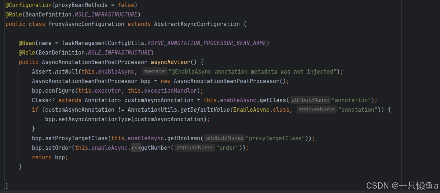Expand the folded <~> region before getNumber
Viewport: 440px width, 193px height.
136,148
